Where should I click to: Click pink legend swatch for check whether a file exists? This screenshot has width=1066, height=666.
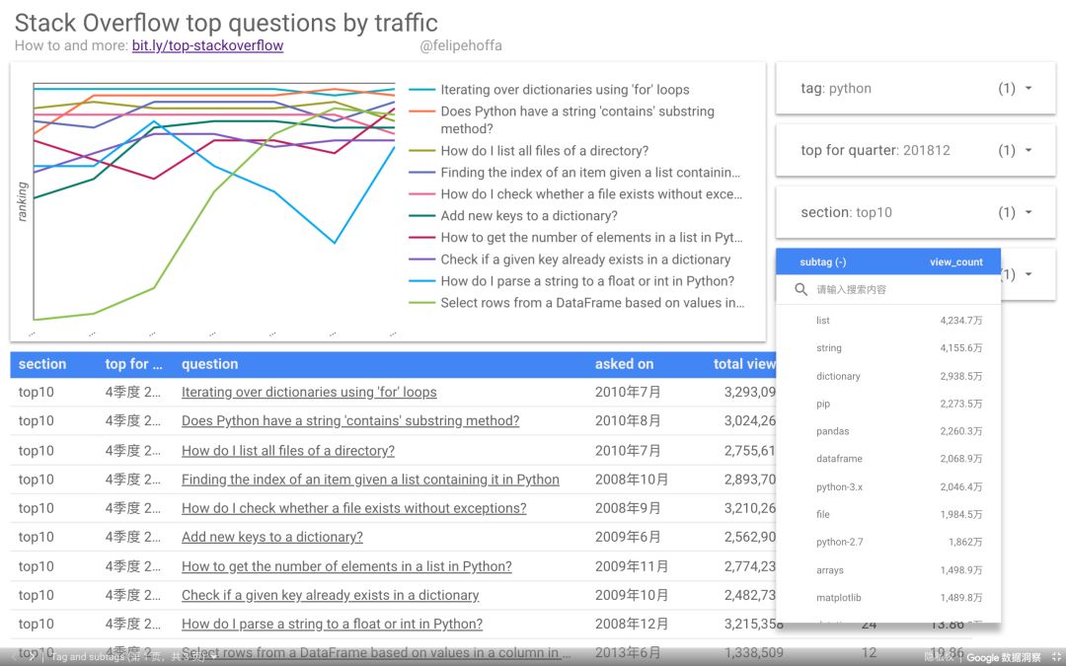point(421,194)
